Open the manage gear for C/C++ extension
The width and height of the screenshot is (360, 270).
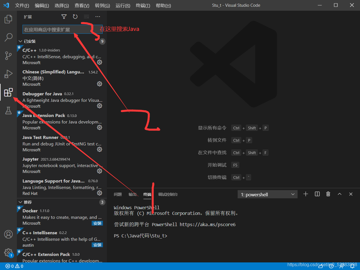coord(100,62)
